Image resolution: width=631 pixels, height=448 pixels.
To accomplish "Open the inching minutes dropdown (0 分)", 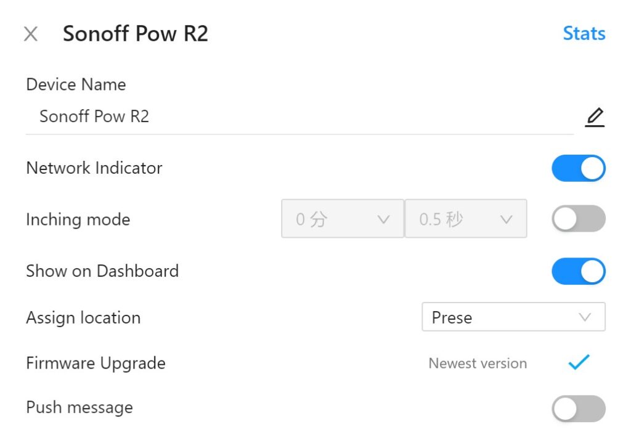I will 342,219.
